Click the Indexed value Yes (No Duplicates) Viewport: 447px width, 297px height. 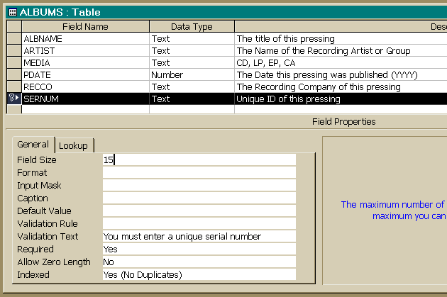click(199, 274)
